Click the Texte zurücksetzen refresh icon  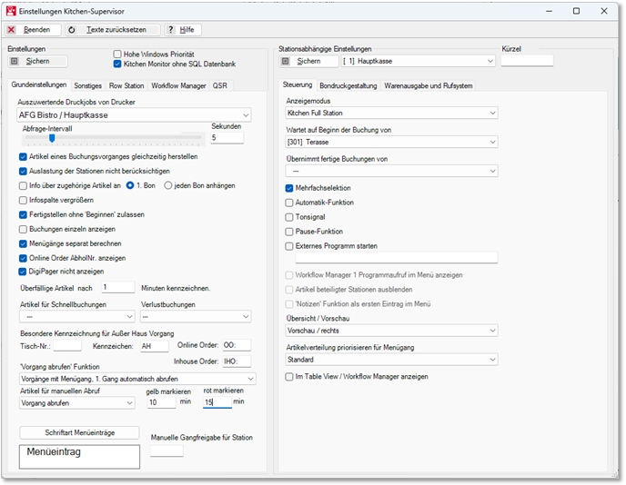click(x=72, y=30)
